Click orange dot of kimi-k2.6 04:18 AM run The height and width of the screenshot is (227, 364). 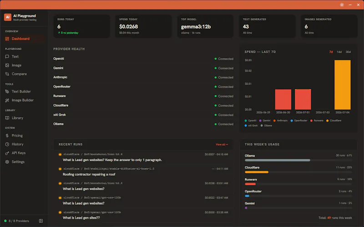(x=60, y=154)
